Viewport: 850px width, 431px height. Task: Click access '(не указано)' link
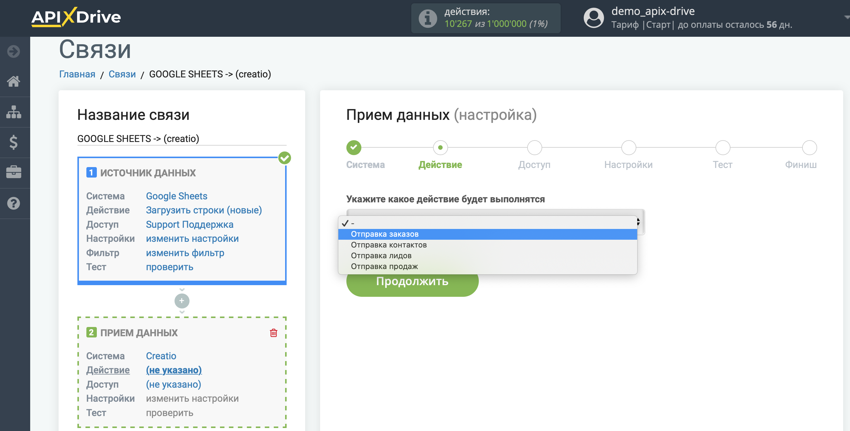tap(174, 384)
